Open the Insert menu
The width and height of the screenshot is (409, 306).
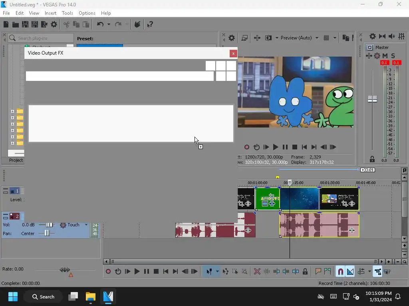pos(50,13)
